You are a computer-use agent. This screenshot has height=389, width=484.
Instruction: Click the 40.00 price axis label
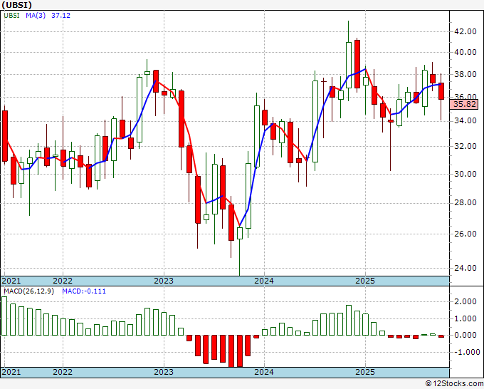coord(465,52)
